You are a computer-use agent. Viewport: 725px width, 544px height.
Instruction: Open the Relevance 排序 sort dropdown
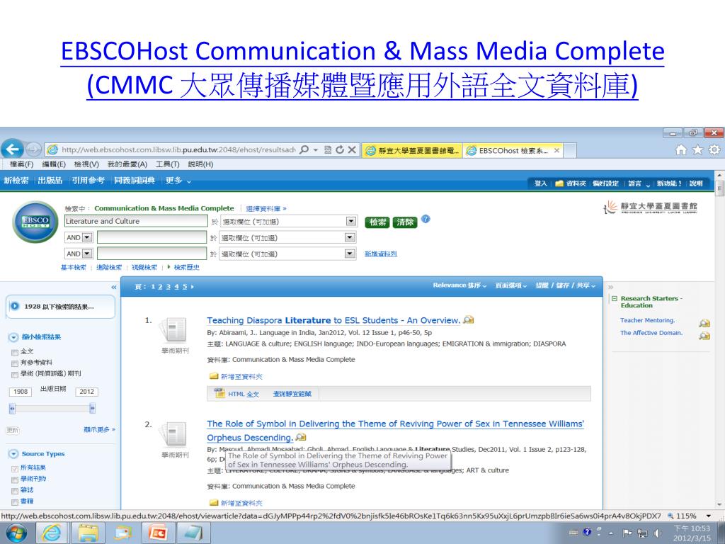point(459,285)
